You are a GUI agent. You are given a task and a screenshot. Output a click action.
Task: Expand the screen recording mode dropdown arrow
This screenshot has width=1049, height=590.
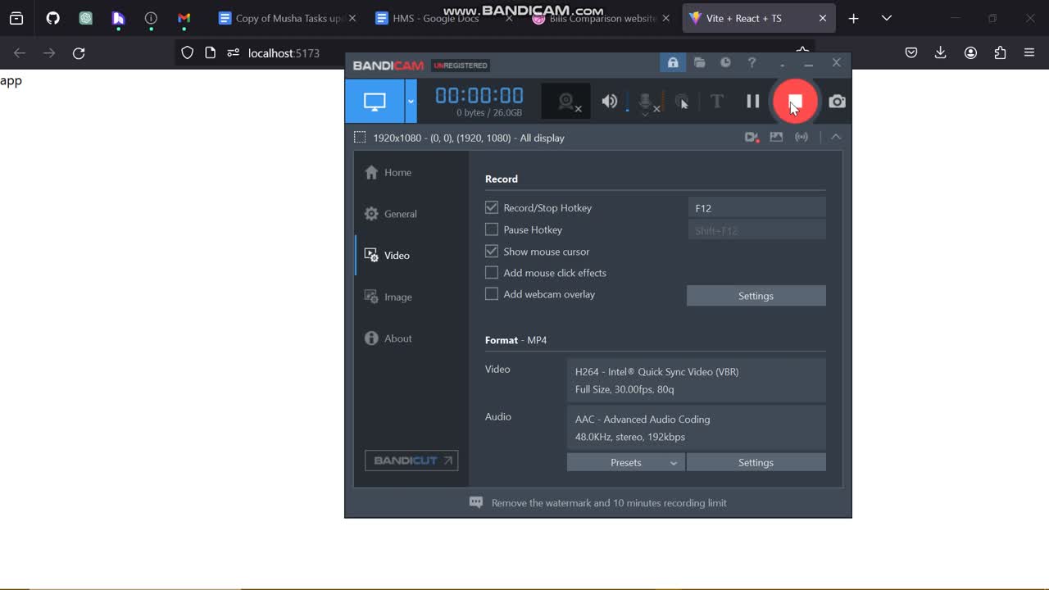click(411, 102)
